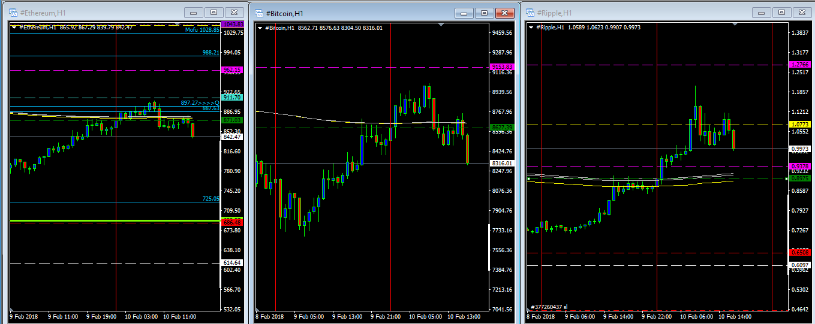Click '9 Feb 22:00' on Ripple time axis
Screen dimensions: 815x324
point(657,316)
